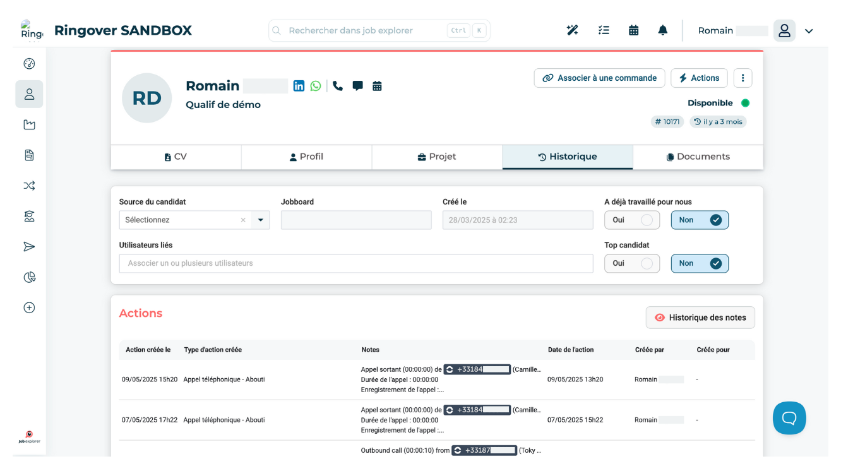841x471 pixels.
Task: Enable 'Oui' for Top candidat
Action: [x=632, y=263]
